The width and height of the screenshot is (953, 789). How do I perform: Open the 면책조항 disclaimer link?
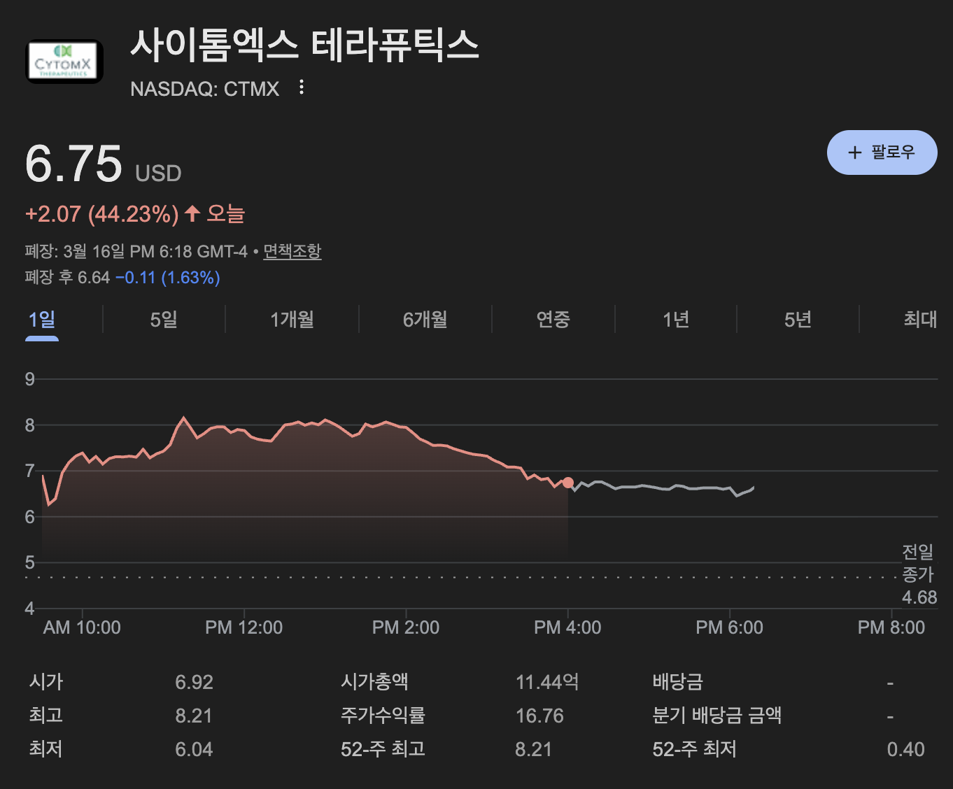[x=292, y=251]
